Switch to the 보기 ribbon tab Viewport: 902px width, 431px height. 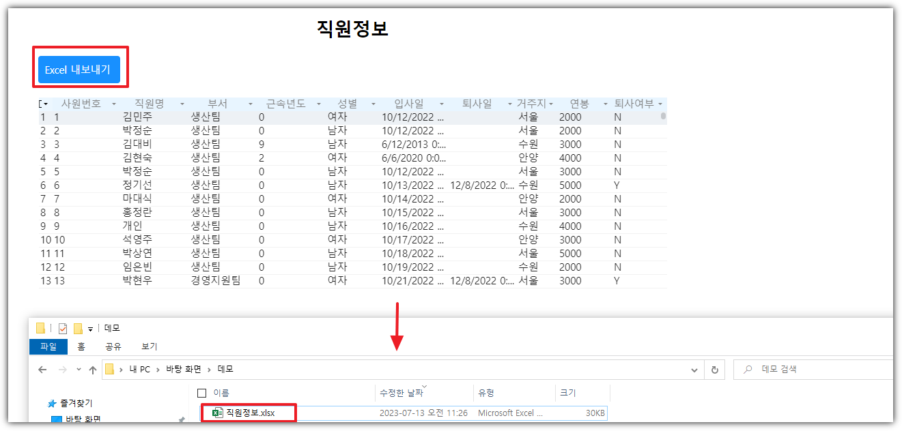click(x=149, y=346)
